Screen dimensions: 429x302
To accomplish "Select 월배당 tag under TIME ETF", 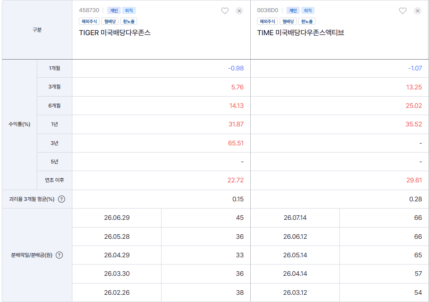I will tap(288, 21).
